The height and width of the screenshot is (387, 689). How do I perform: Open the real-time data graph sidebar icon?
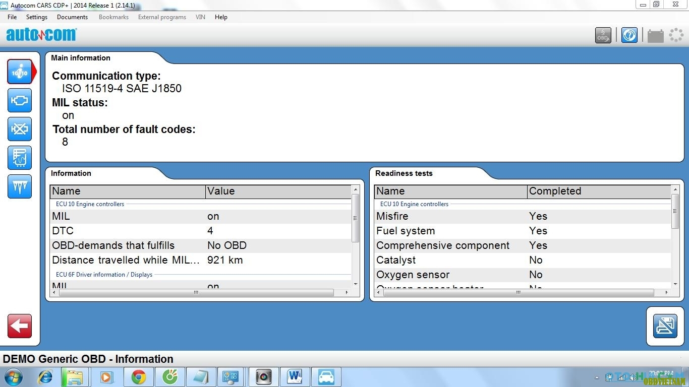click(x=20, y=158)
